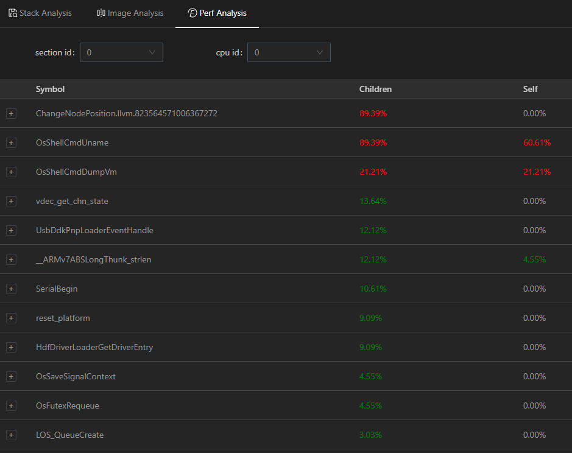Click Children value 89.39% of ChangeNodePosition row

pyautogui.click(x=373, y=113)
